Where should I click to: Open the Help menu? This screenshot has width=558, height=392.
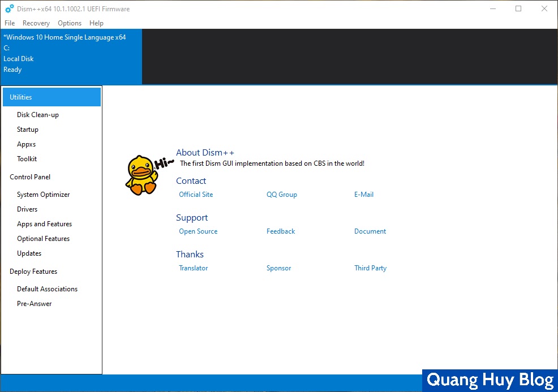point(96,23)
